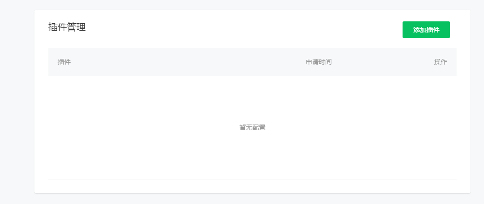Click the heading text 插件管理
This screenshot has height=204, width=484.
tap(67, 27)
